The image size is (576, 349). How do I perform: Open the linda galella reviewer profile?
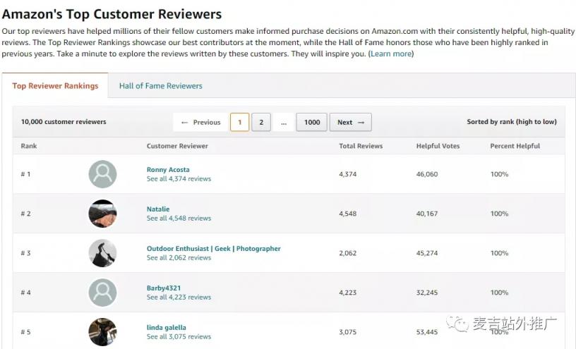pyautogui.click(x=166, y=327)
